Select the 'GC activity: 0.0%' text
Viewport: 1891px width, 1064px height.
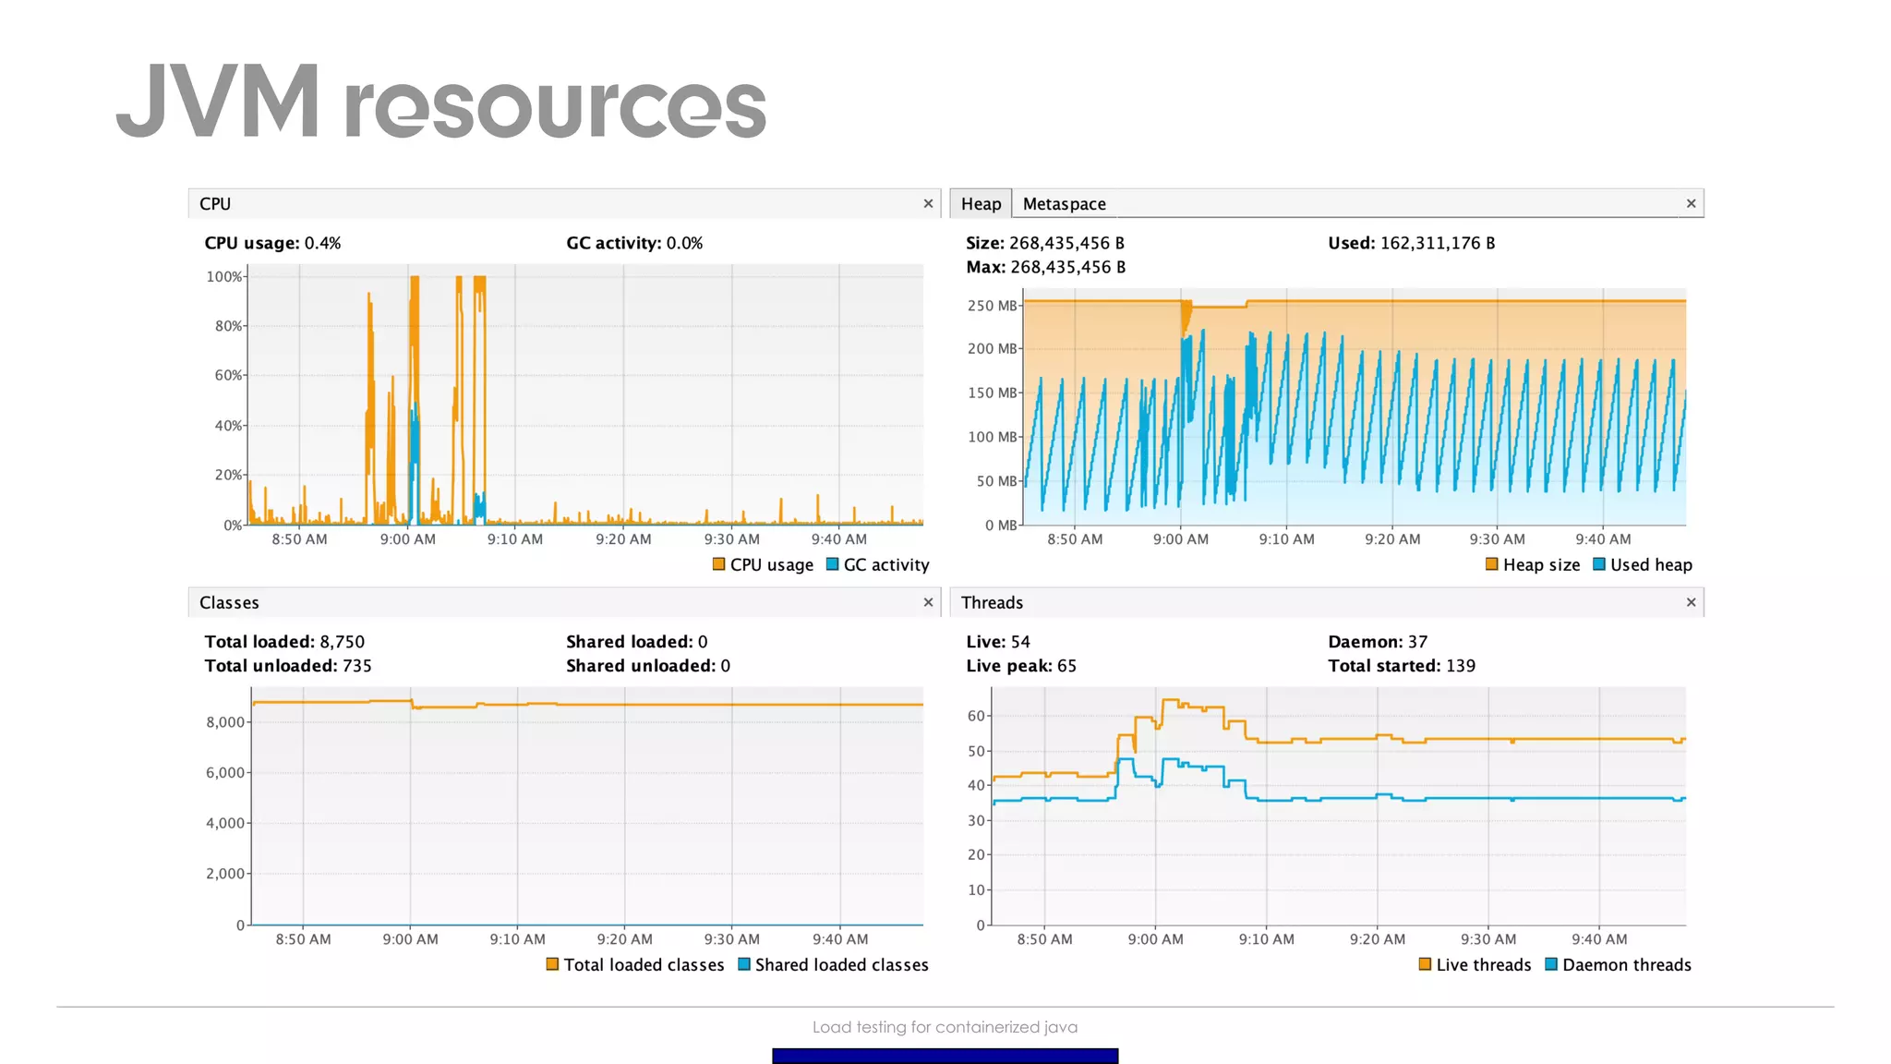[x=634, y=243]
